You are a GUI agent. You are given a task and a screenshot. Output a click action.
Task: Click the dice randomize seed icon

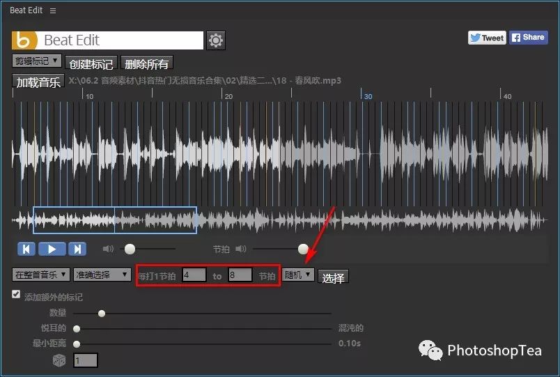coord(59,360)
